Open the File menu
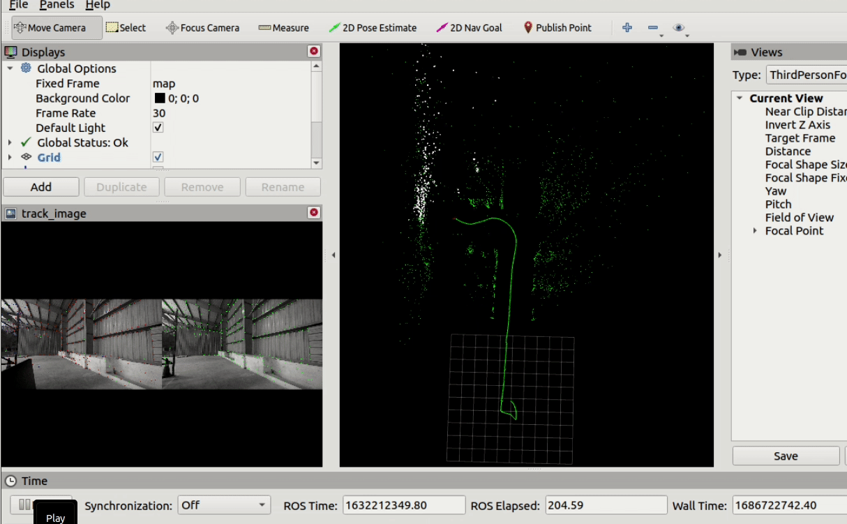 click(x=19, y=5)
